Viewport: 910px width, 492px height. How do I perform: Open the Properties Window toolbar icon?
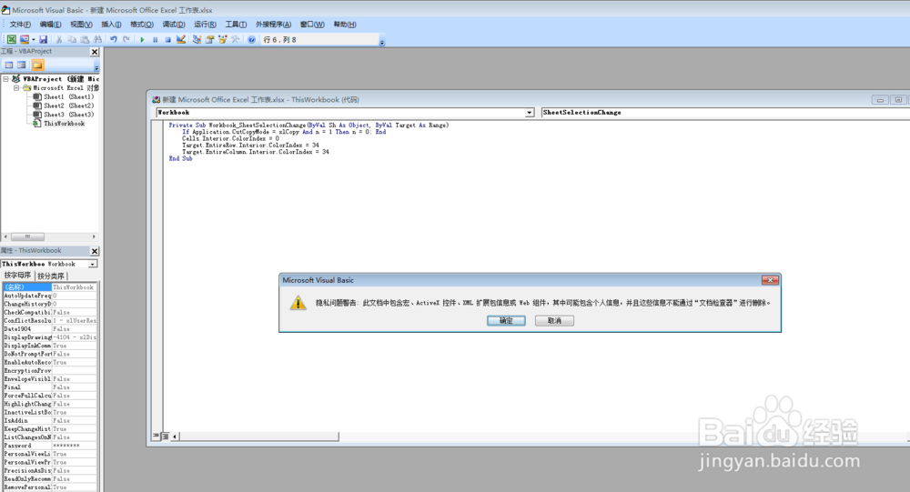point(209,39)
